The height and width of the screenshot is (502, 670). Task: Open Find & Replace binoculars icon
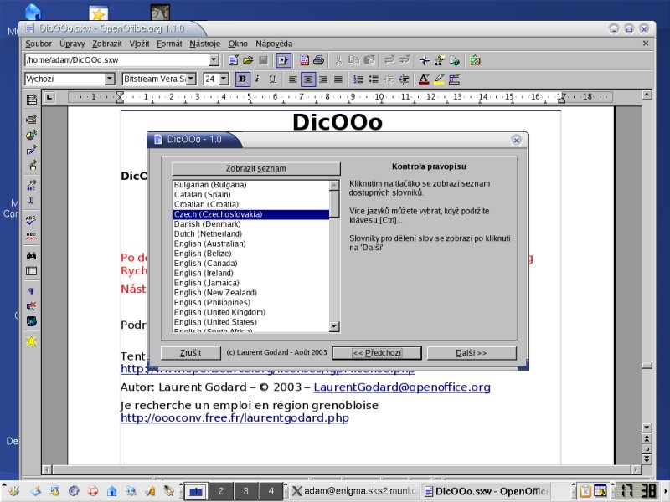31,256
